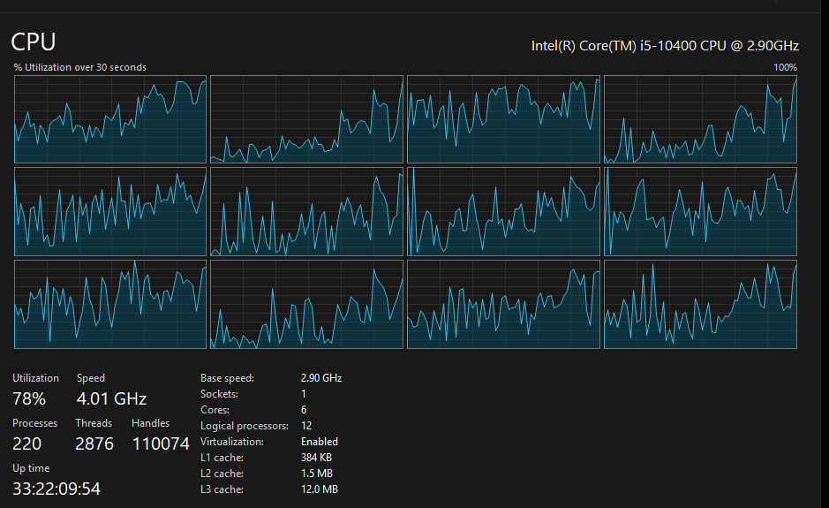Click the 2.90 GHz base speed value
829x508 pixels.
tap(320, 378)
